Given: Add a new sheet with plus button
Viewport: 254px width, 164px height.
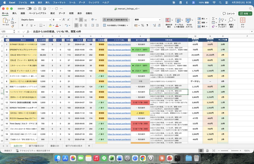Looking at the screenshot, I should (x=89, y=146).
